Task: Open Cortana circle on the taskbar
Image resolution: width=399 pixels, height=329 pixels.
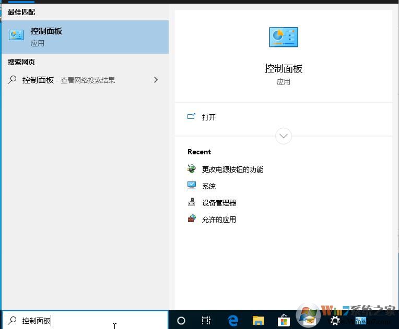Action: [x=181, y=321]
